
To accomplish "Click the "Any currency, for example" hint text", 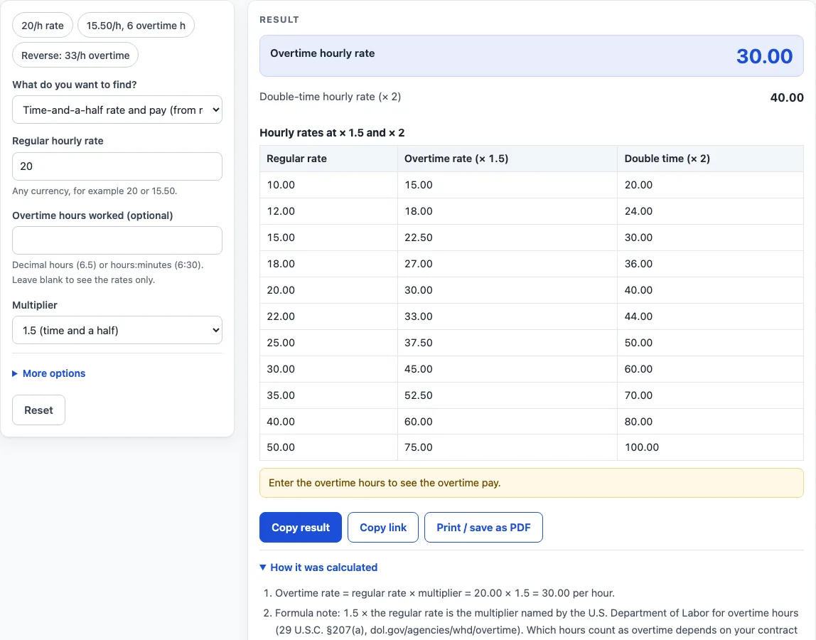I will coord(95,191).
